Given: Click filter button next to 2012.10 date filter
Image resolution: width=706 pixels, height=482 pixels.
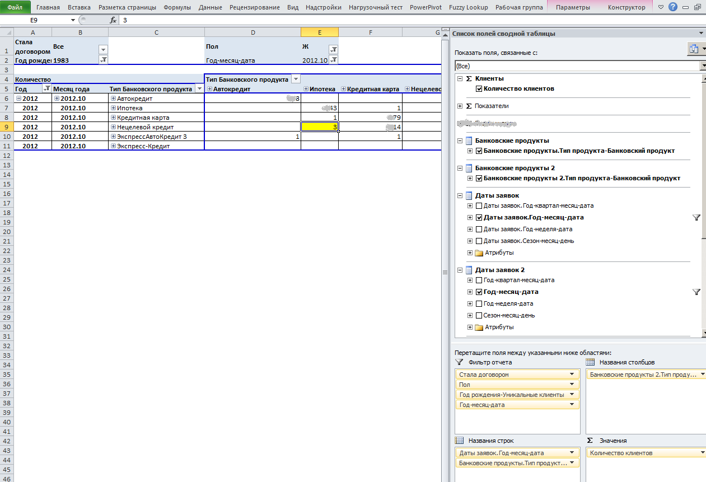Looking at the screenshot, I should (x=333, y=60).
